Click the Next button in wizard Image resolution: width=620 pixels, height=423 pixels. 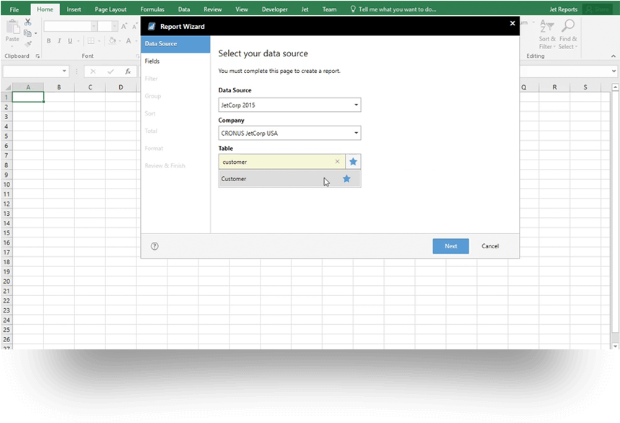[451, 246]
